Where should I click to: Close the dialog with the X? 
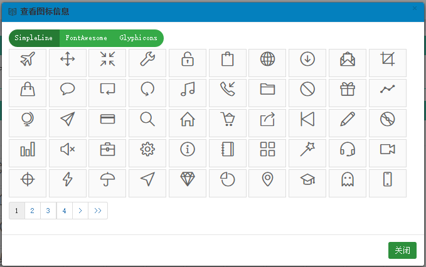415,9
